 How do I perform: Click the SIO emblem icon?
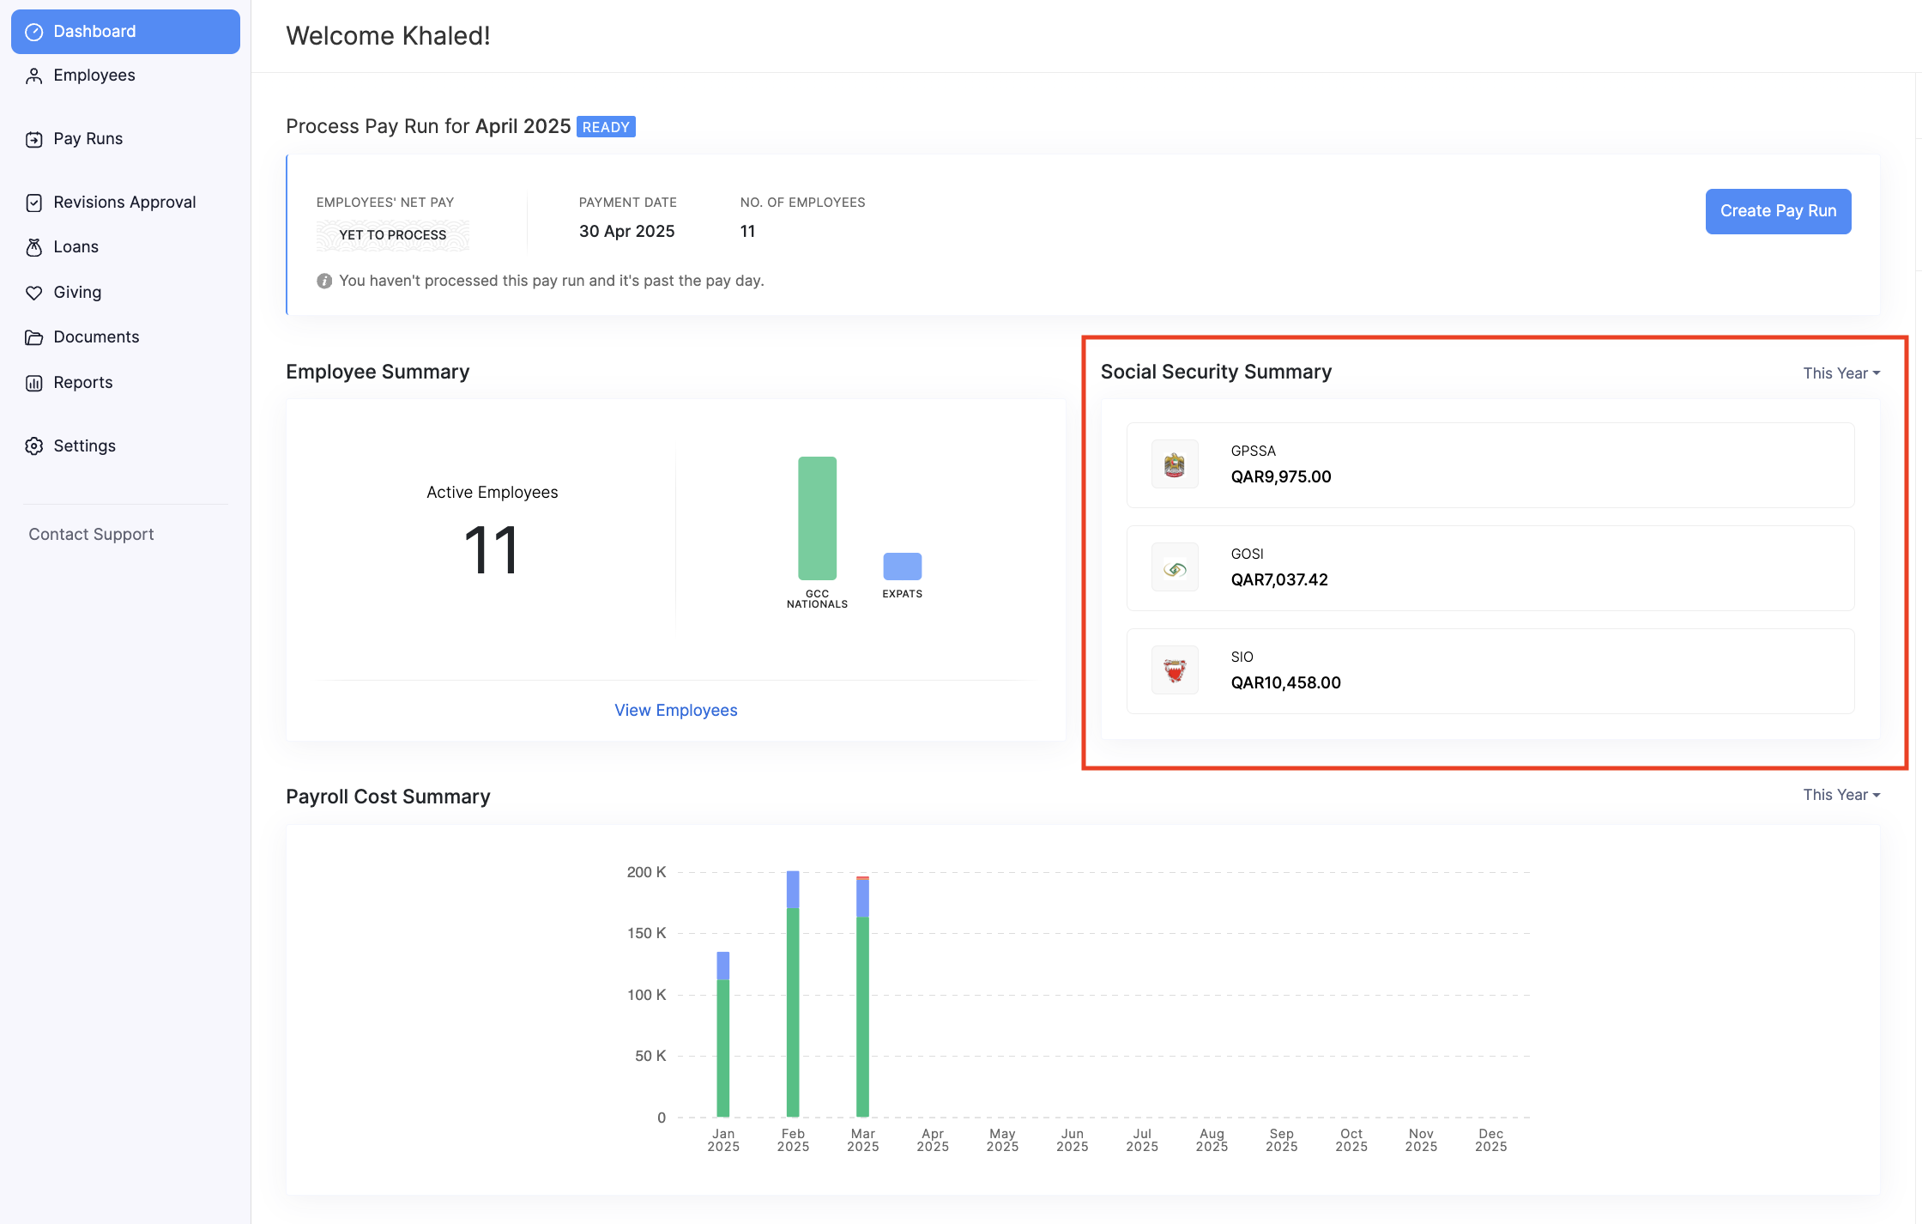pyautogui.click(x=1175, y=670)
